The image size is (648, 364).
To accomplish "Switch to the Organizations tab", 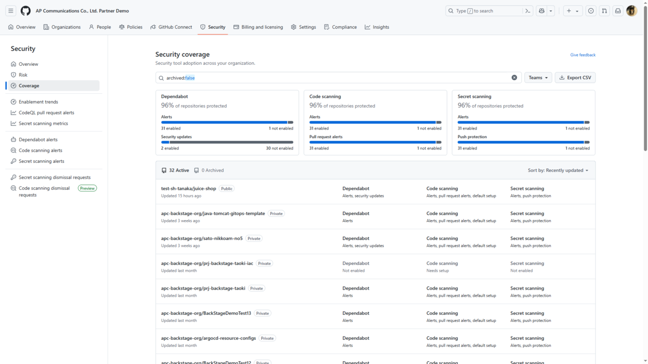I will click(62, 27).
